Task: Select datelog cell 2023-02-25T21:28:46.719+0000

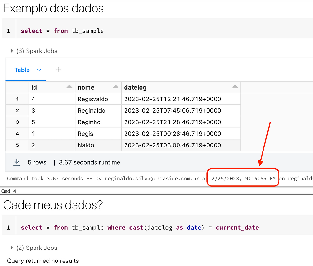Action: (181, 122)
